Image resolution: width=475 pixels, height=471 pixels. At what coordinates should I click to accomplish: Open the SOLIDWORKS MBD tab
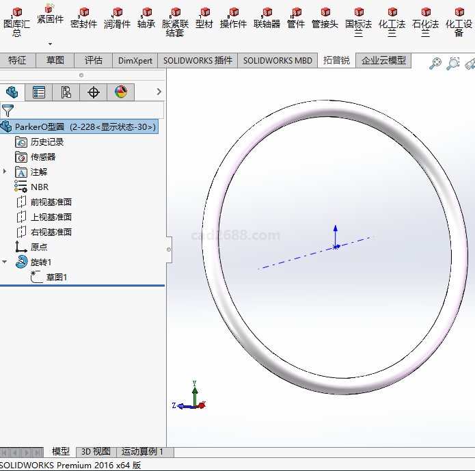pyautogui.click(x=277, y=60)
